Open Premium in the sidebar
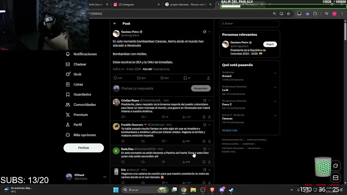Viewport: 347px width, 195px height. click(77, 115)
